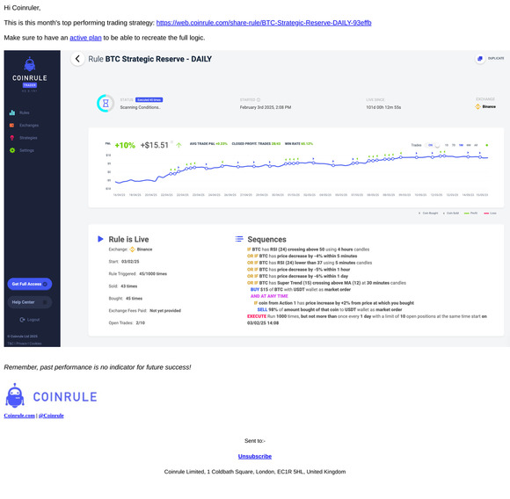Follow the active plan link
Screen dimensions: 510x499
click(85, 38)
